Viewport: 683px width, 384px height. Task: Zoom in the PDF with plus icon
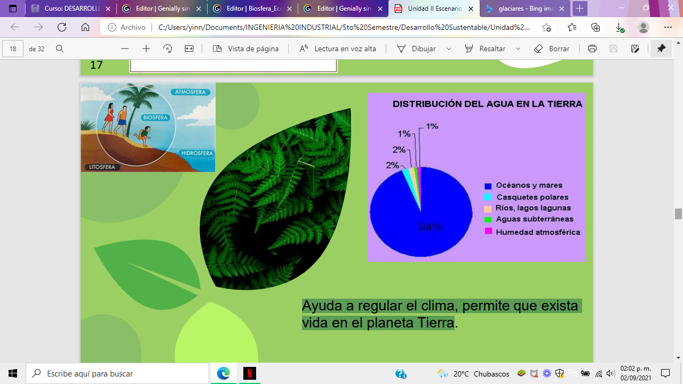[x=146, y=49]
